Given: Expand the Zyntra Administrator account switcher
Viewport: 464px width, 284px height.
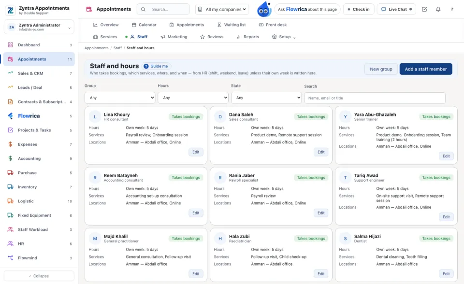Looking at the screenshot, I should (x=39, y=27).
